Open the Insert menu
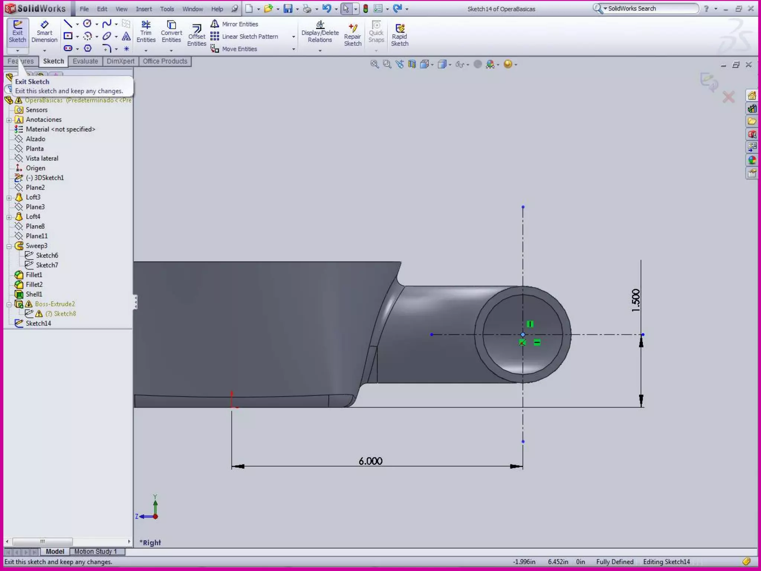Viewport: 761px width, 571px height. (x=144, y=9)
